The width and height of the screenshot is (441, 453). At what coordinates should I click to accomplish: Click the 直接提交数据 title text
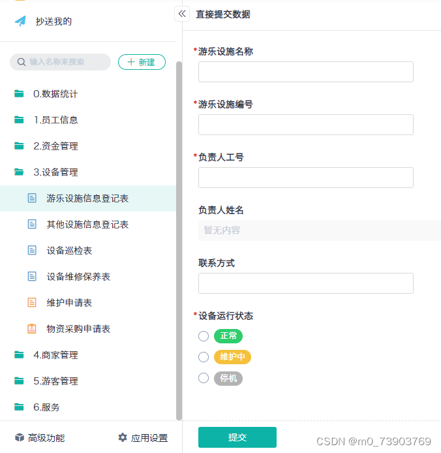click(223, 14)
